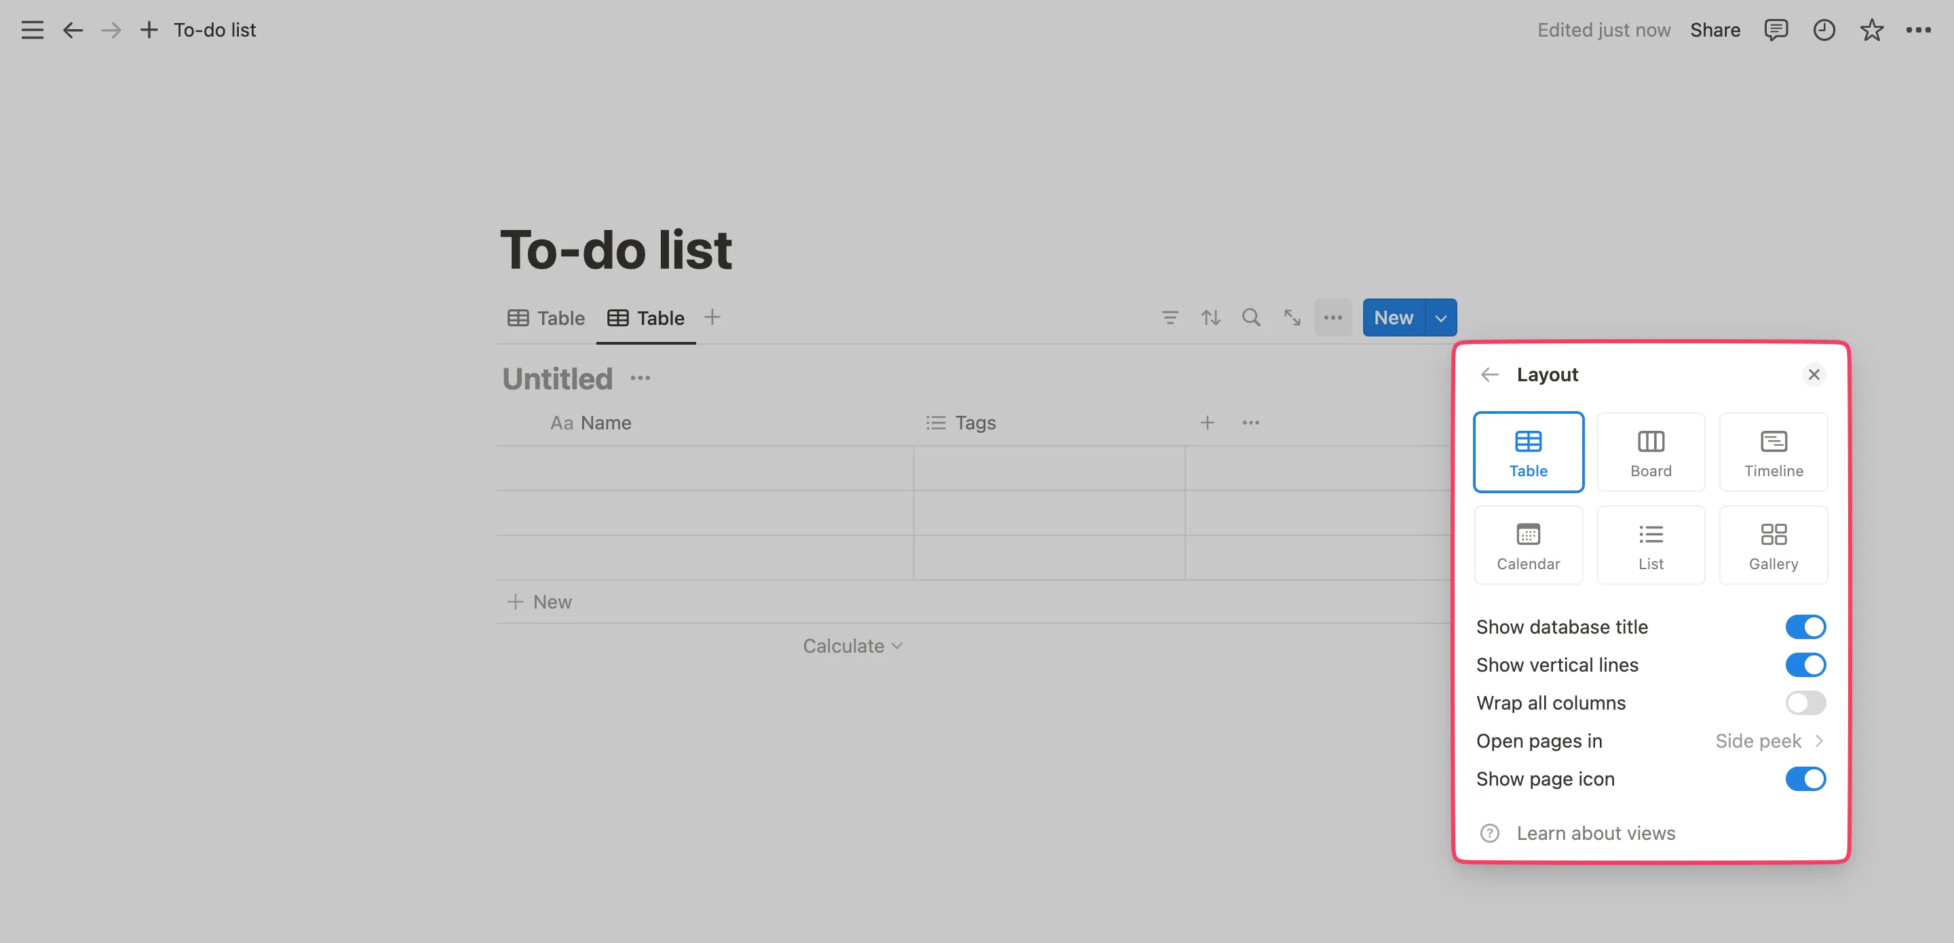Image resolution: width=1954 pixels, height=943 pixels.
Task: Star this page as favorite
Action: click(x=1871, y=30)
